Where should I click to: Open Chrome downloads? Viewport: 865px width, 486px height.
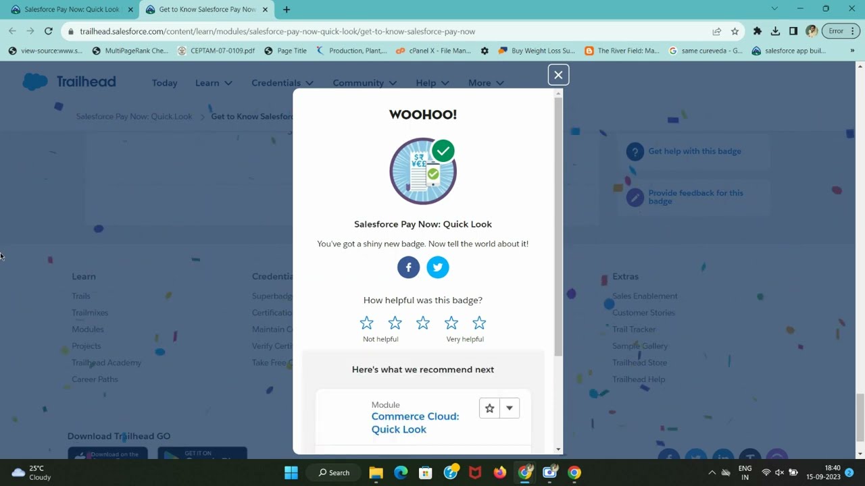(775, 31)
